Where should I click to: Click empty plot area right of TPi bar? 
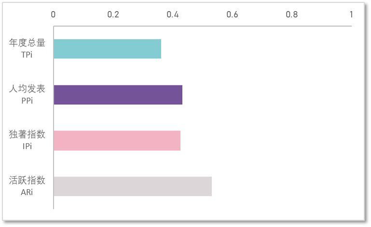tap(256, 49)
